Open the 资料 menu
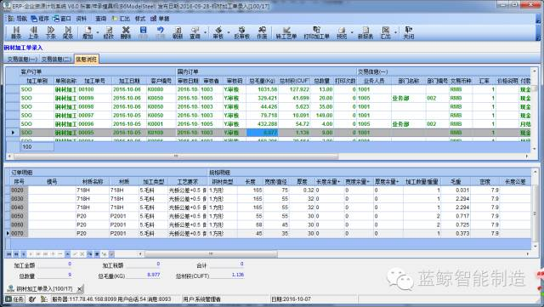The width and height of the screenshot is (544, 307). tap(82, 19)
